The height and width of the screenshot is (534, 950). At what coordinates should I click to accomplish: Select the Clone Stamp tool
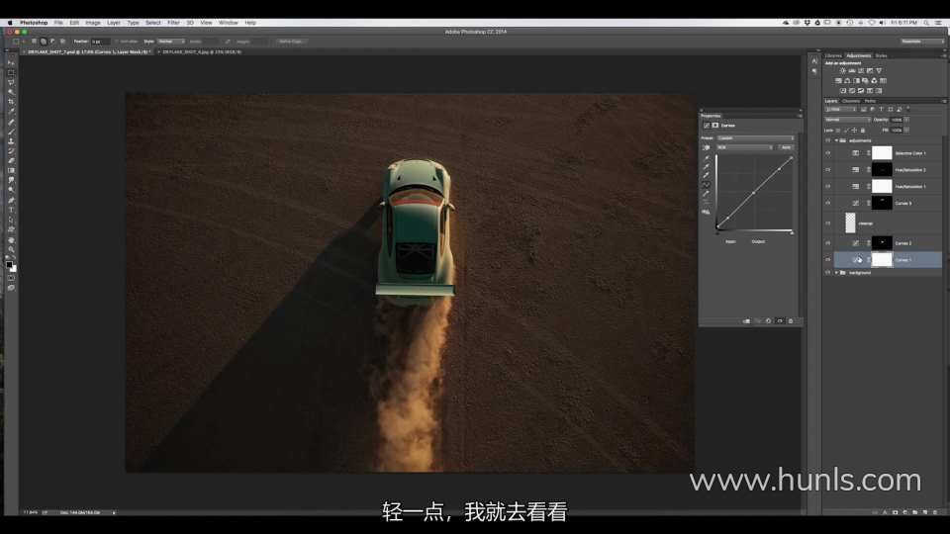pyautogui.click(x=11, y=141)
